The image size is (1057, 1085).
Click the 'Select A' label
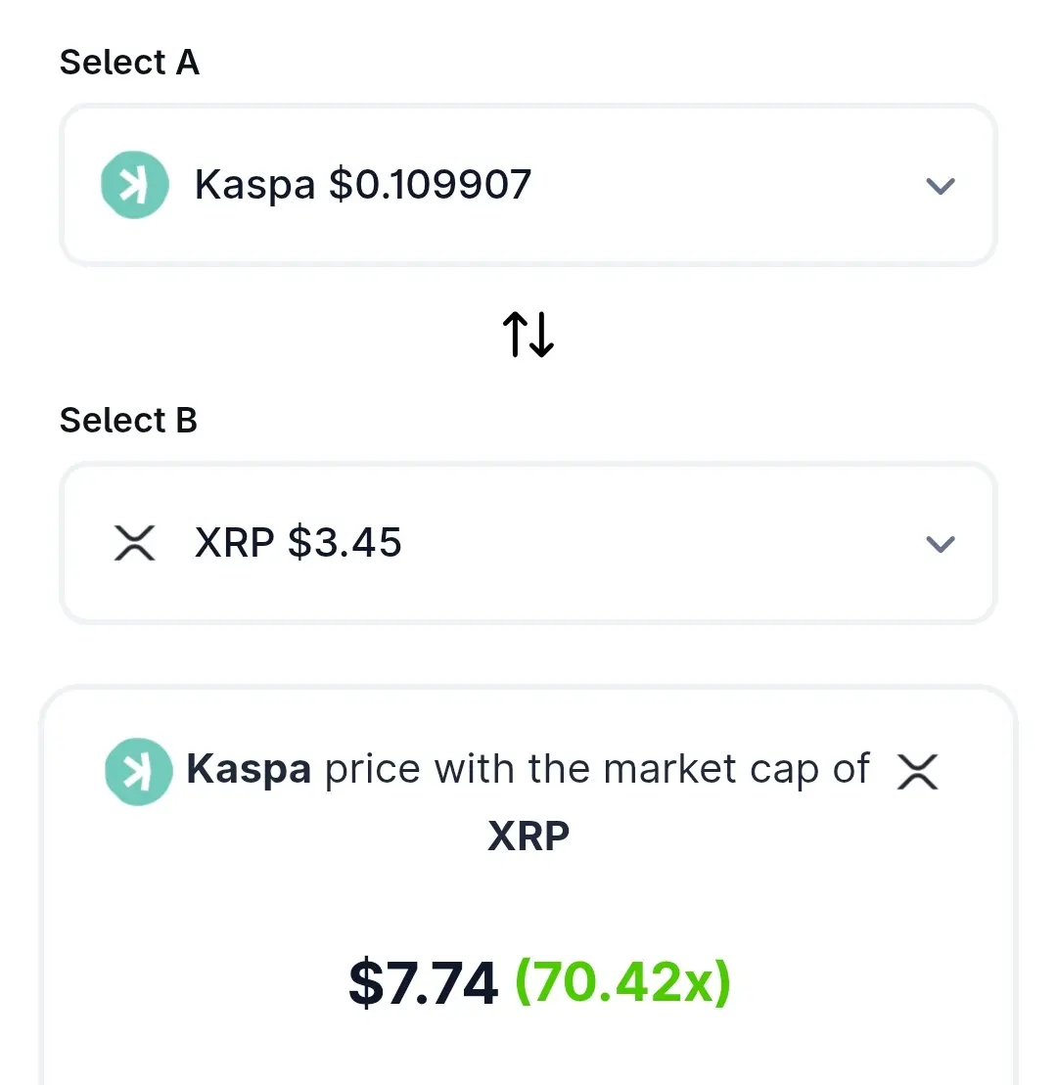click(x=129, y=63)
